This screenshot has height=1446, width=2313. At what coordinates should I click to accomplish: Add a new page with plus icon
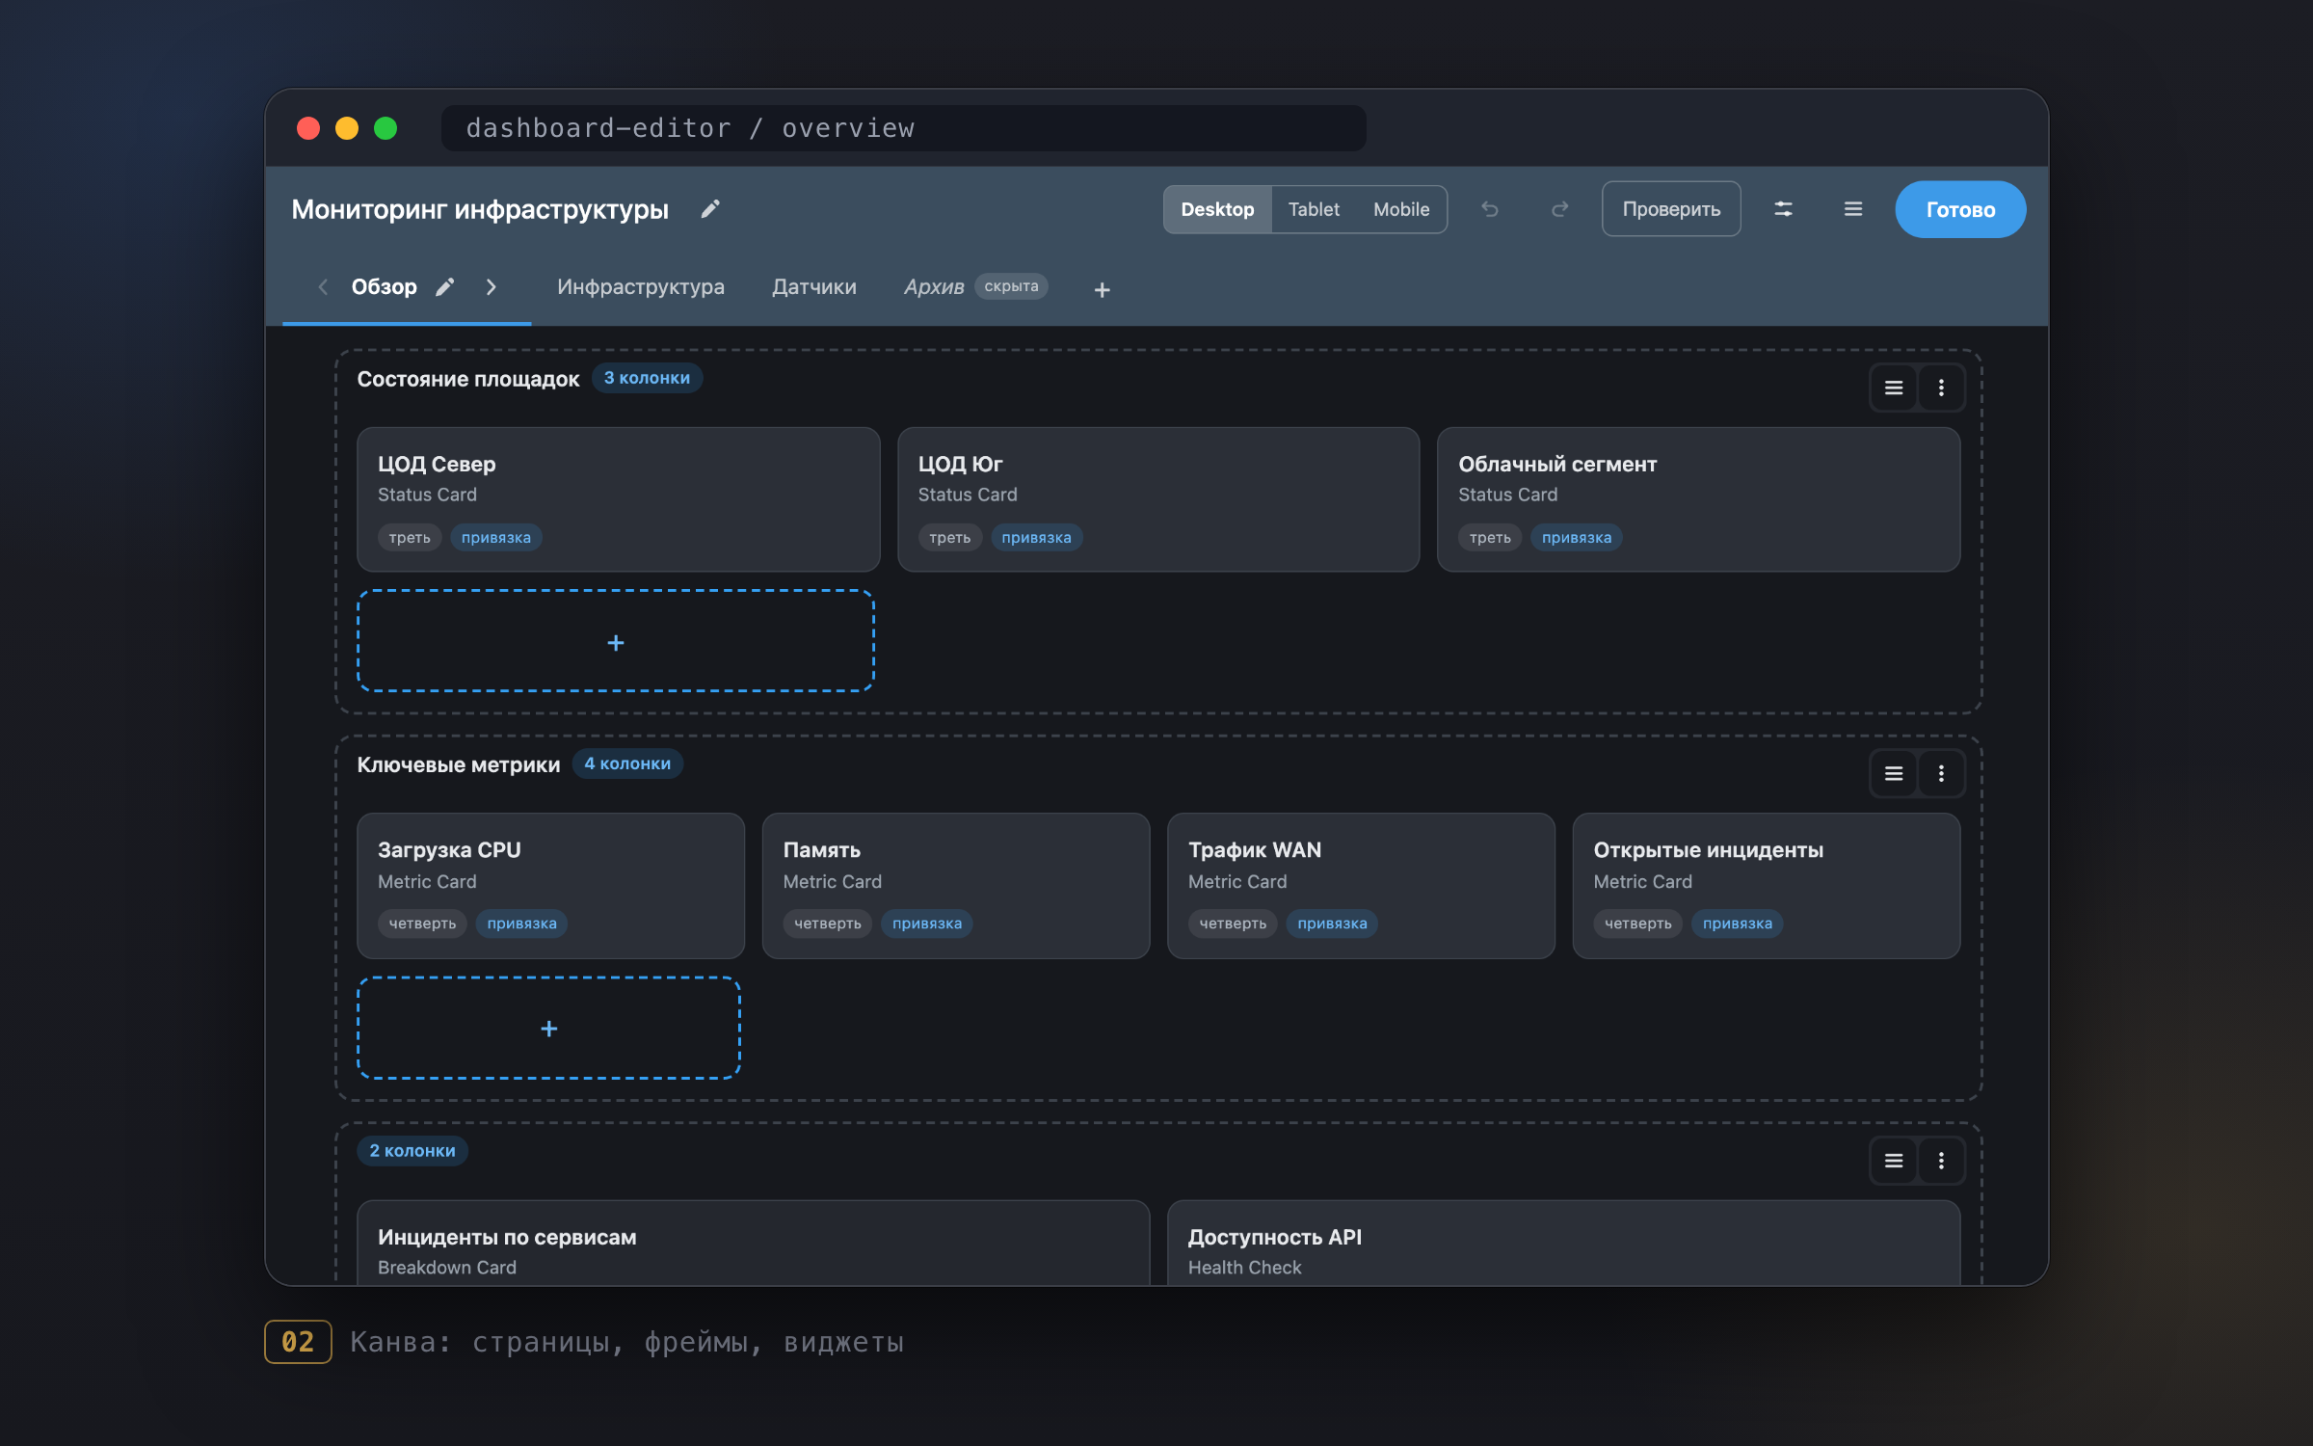click(1103, 289)
